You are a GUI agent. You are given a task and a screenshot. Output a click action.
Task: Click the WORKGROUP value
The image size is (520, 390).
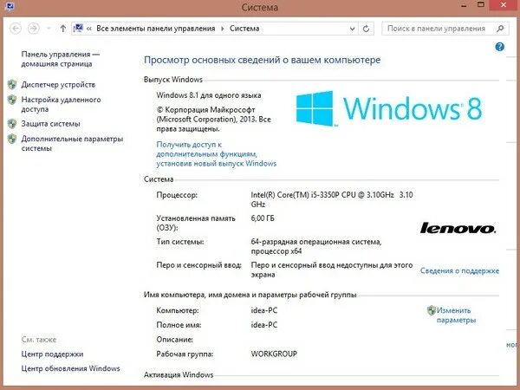click(274, 354)
